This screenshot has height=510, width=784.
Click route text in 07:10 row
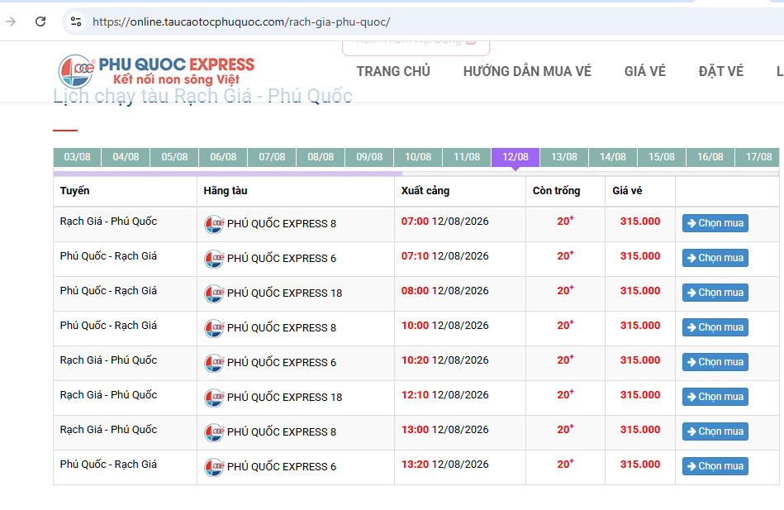pos(108,256)
